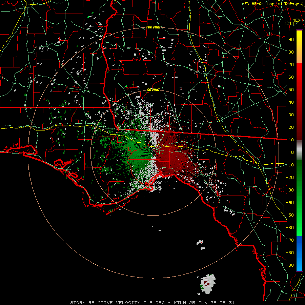This screenshot has width=305, height=305.
Task: Click the -60 value on the velocity scale
Action: click(290, 228)
